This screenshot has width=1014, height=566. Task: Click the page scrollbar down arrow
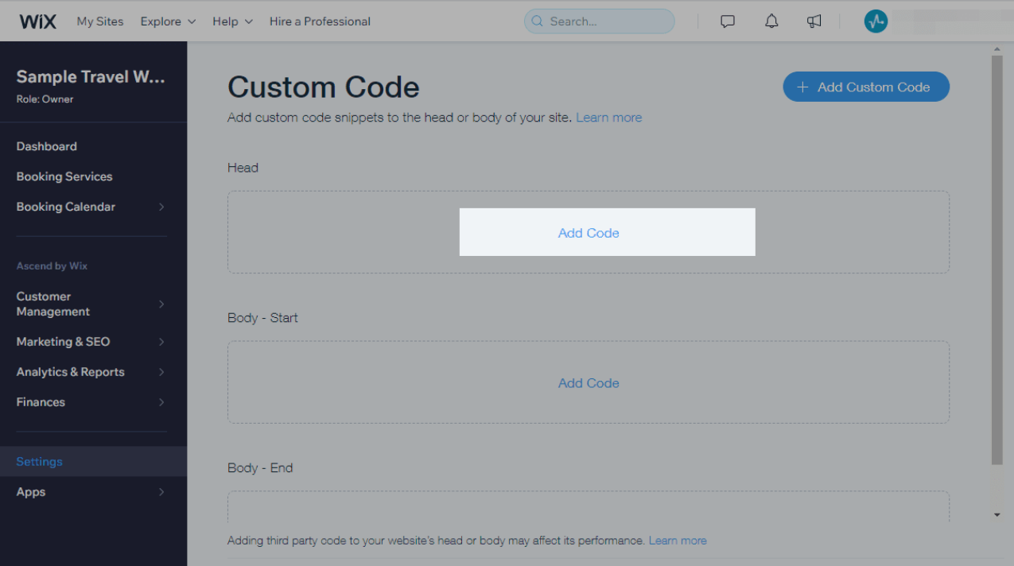point(997,515)
